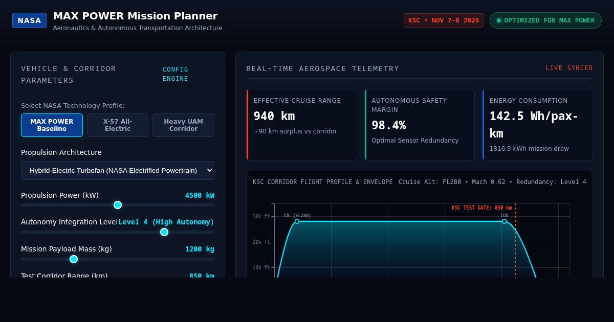Click the Cruise Alt FL280 chart subtitle
614x322 pixels.
click(492, 182)
